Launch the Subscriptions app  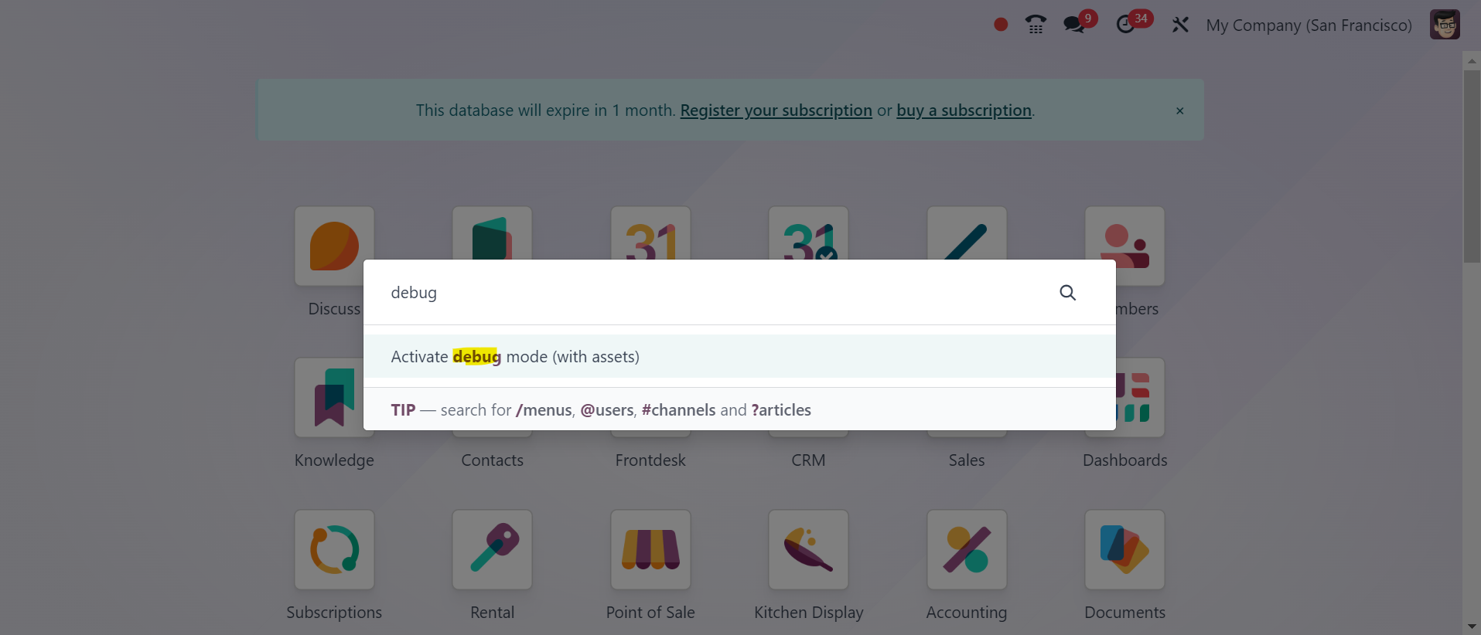pyautogui.click(x=334, y=549)
